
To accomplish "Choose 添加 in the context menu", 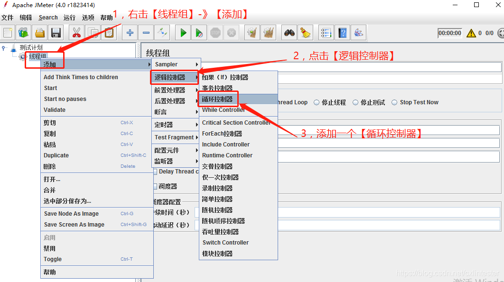I will (96, 64).
